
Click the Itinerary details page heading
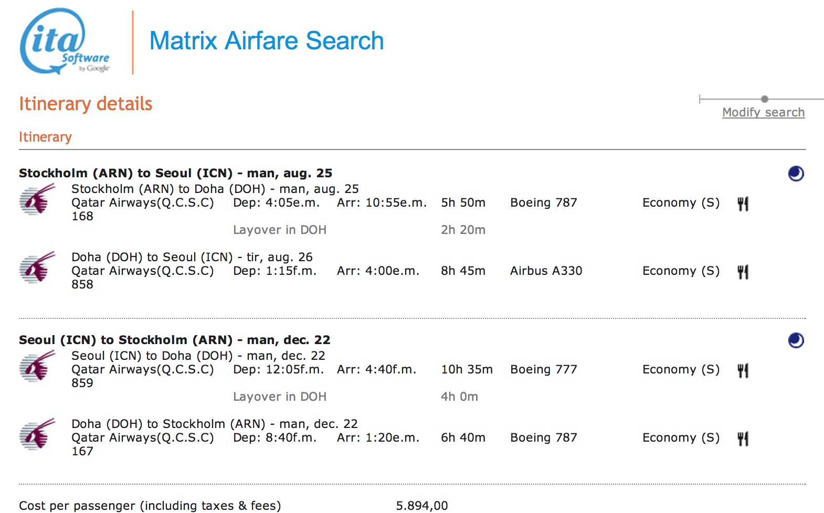tap(86, 104)
